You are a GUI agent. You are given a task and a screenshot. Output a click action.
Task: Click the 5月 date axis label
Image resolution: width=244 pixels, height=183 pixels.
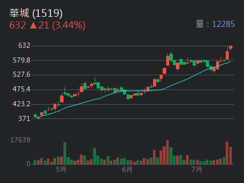click(x=61, y=169)
